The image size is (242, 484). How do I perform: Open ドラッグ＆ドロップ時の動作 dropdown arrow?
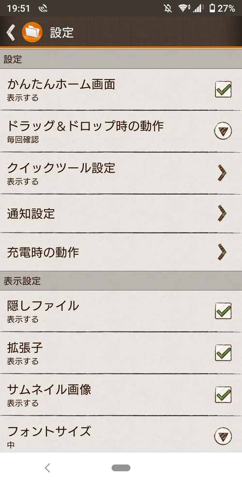[x=223, y=131]
